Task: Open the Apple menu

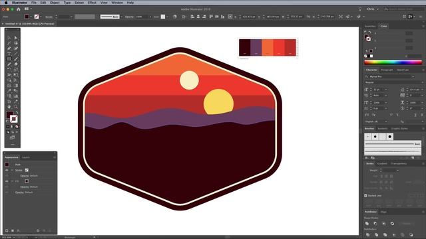Action: (x=6, y=3)
